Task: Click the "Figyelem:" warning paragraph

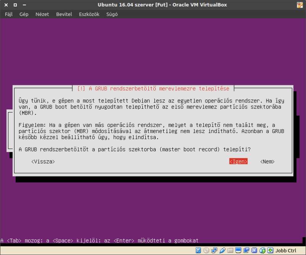Action: point(151,131)
